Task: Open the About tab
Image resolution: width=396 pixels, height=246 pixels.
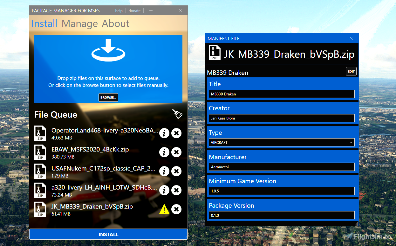Action: pyautogui.click(x=116, y=23)
